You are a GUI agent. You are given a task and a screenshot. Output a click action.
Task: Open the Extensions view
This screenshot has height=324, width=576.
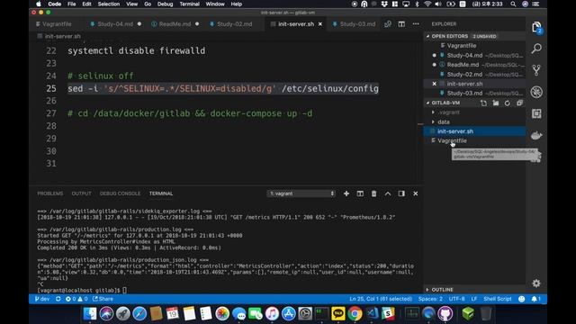[x=536, y=113]
